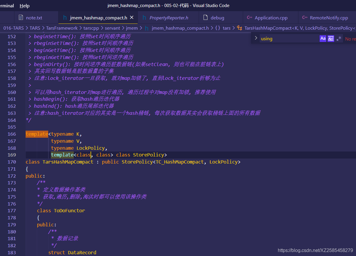Switch to the note.txt tab
This screenshot has width=356, height=256.
point(34,18)
